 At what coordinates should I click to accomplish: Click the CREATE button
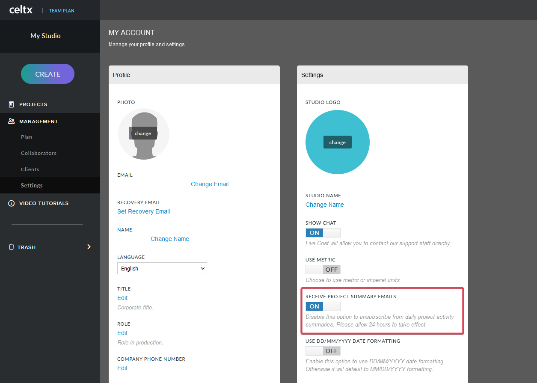(47, 74)
